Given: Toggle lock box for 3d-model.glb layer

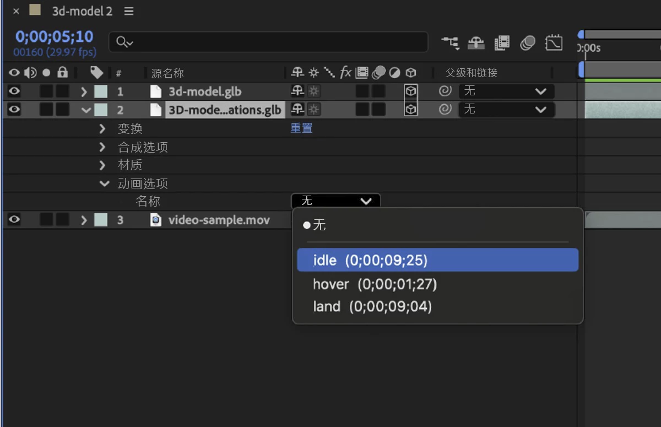Looking at the screenshot, I should (x=63, y=91).
